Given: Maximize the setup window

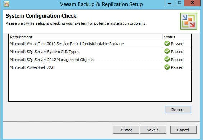Looking at the screenshot, I should (x=179, y=3).
